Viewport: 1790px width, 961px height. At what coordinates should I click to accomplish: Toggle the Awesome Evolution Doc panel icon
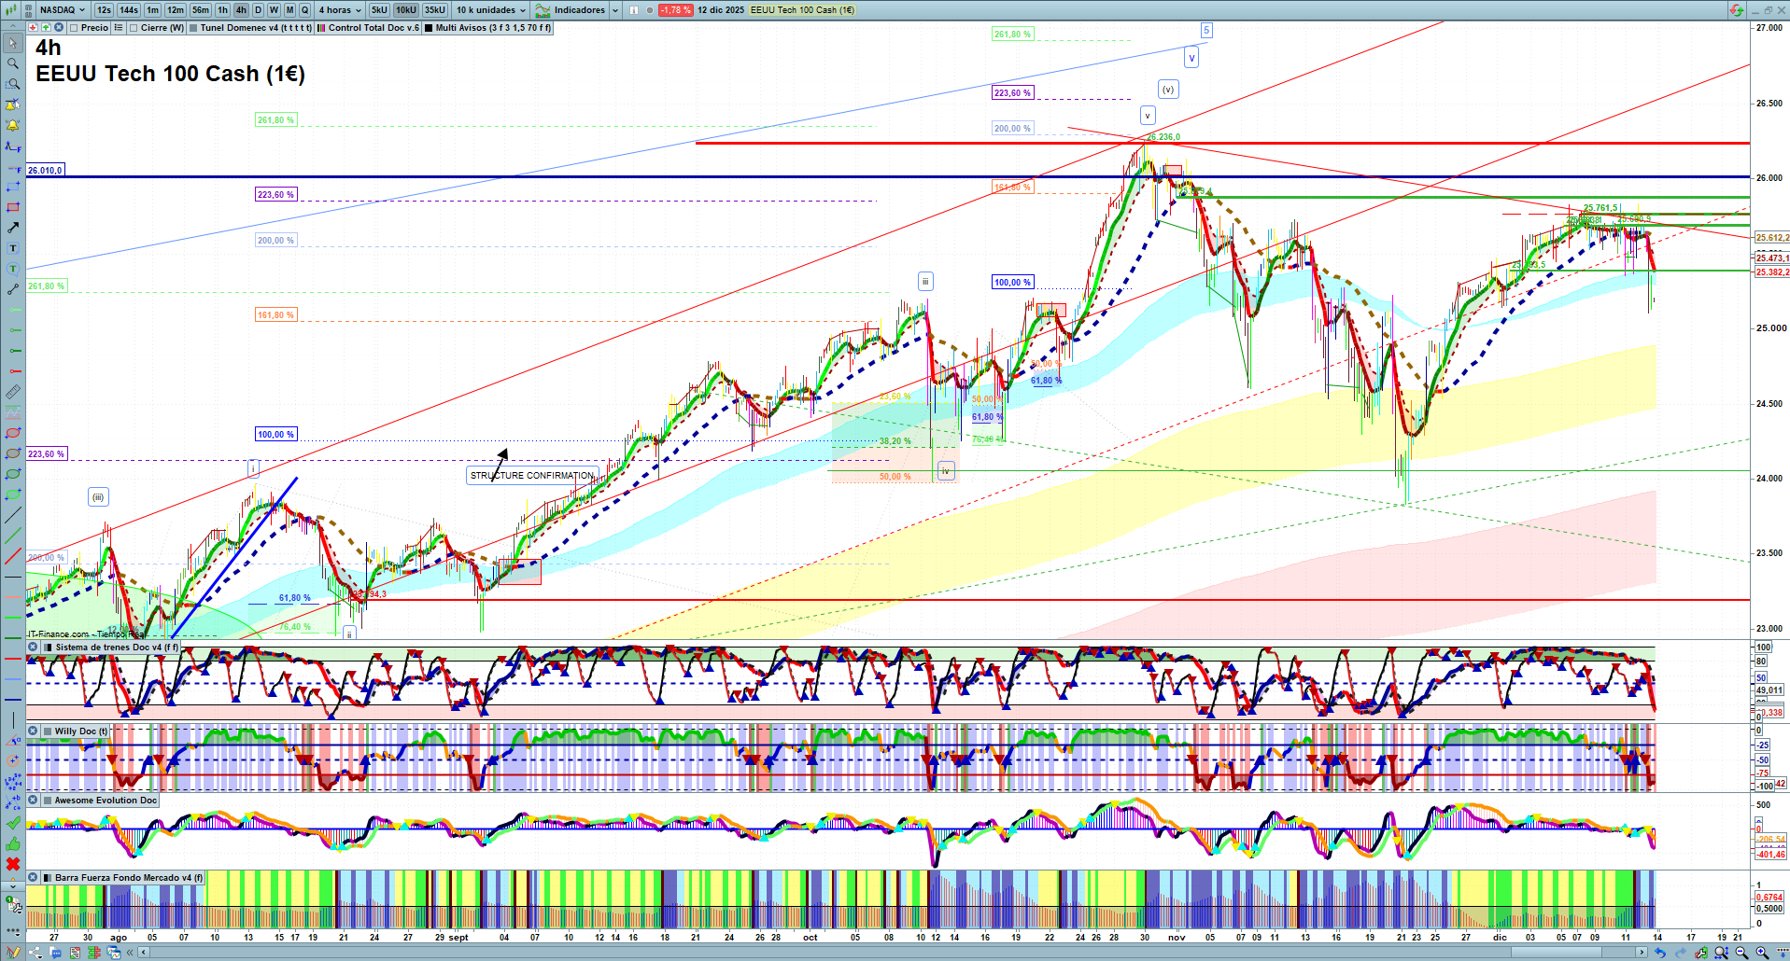(48, 801)
